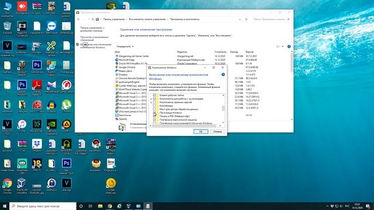Open the view installed updates link

[95, 38]
